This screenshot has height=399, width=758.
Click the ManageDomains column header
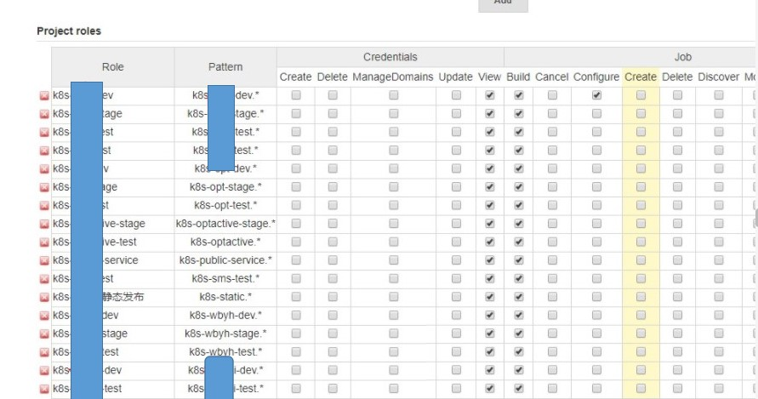pyautogui.click(x=393, y=77)
